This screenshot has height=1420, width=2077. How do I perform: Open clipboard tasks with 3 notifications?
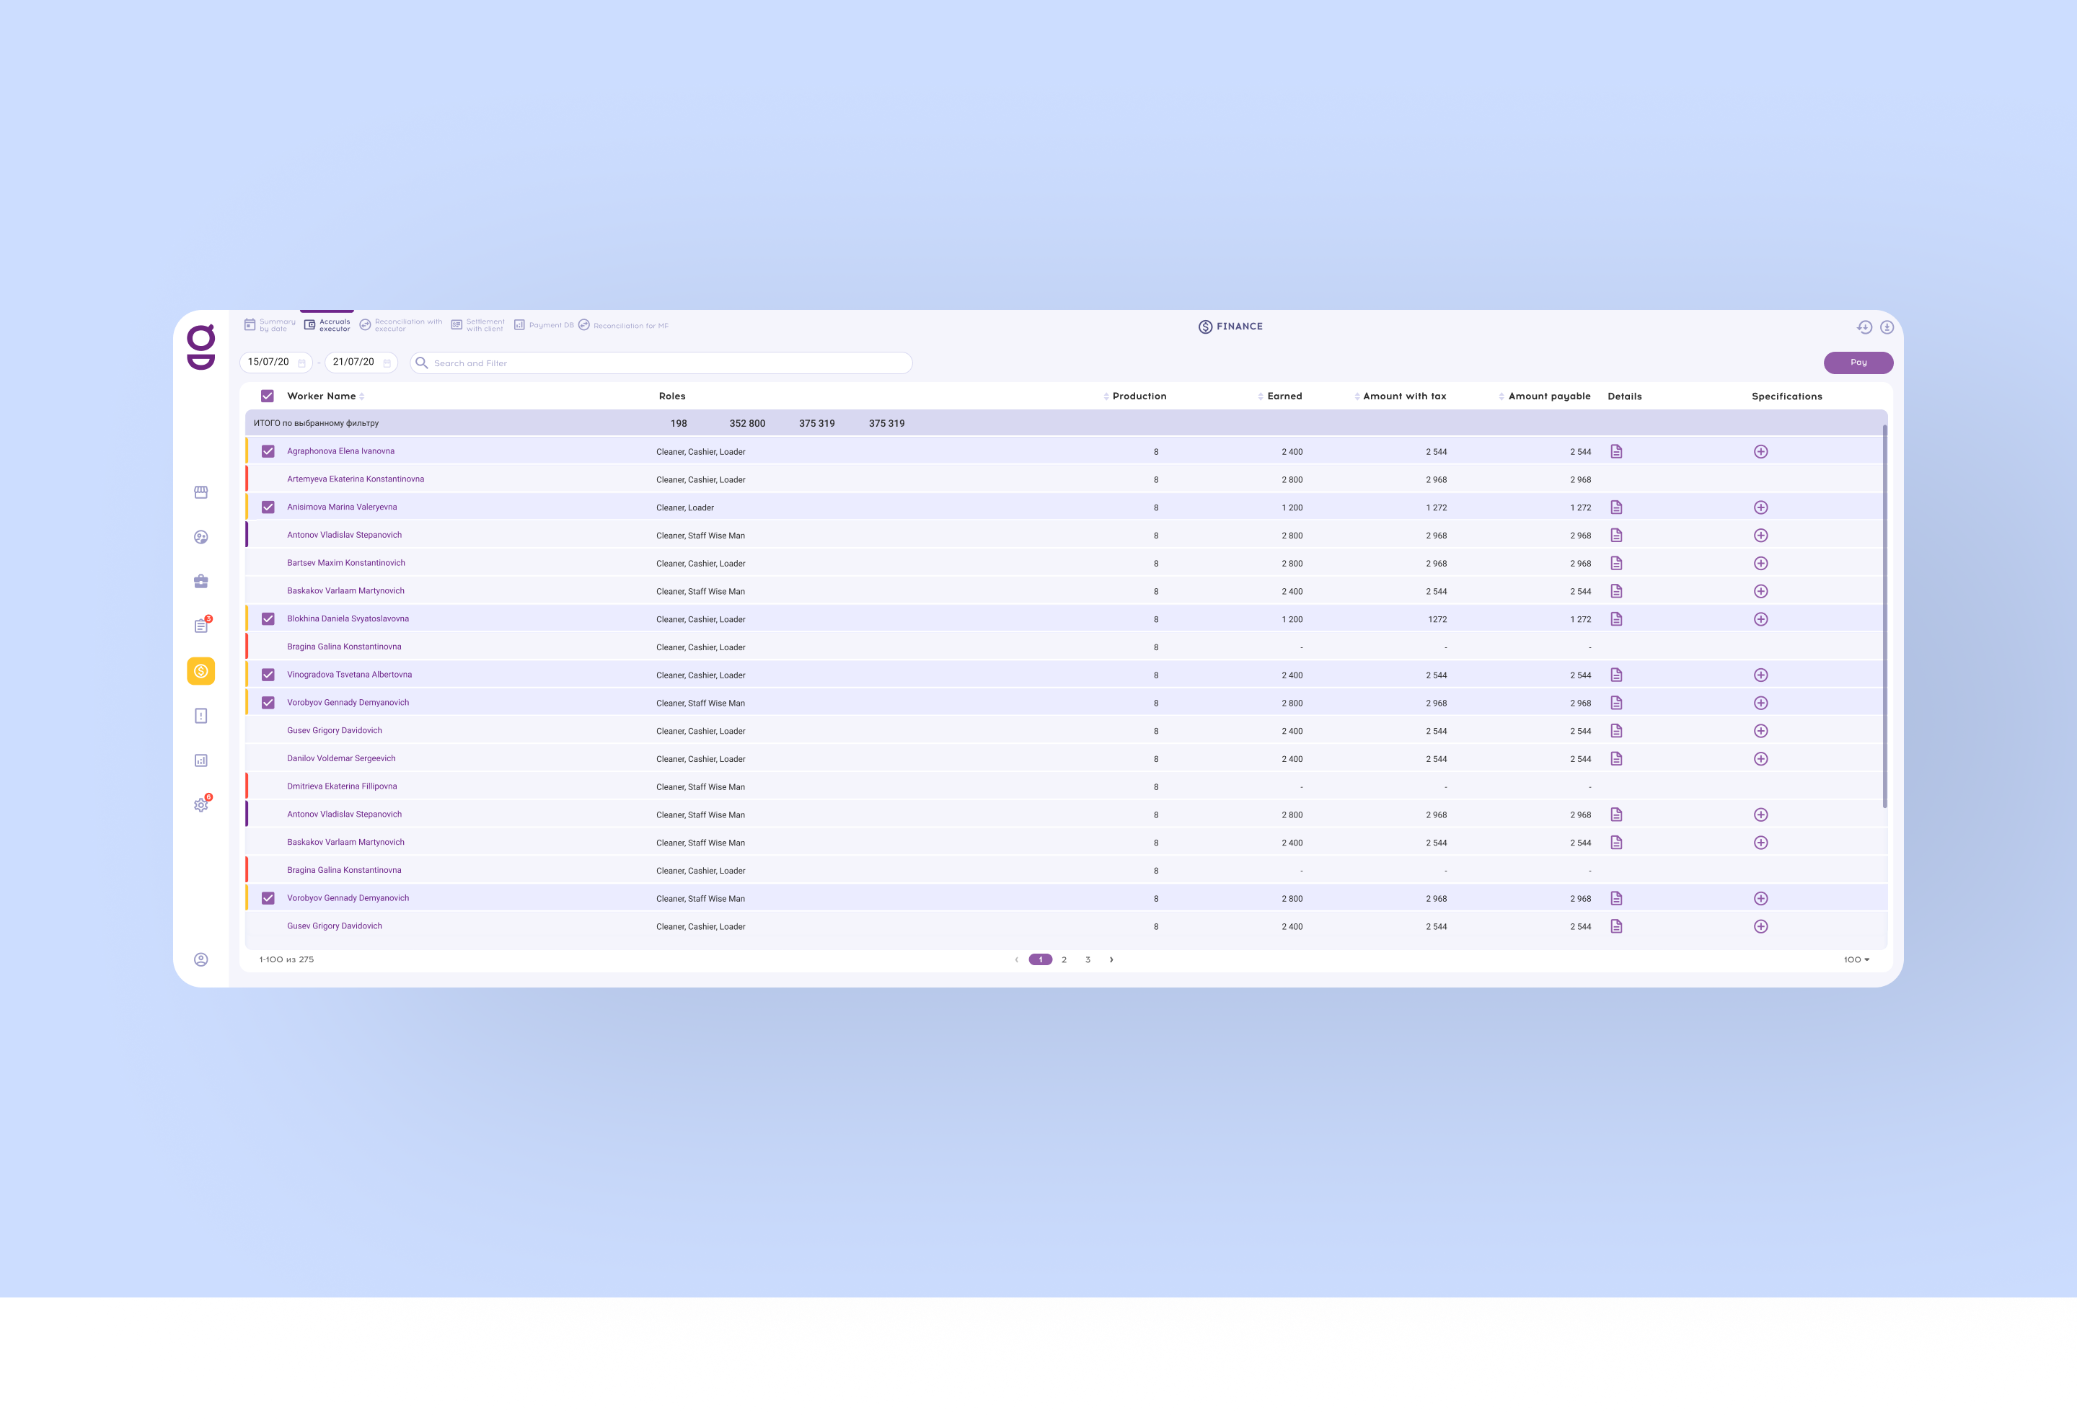201,626
